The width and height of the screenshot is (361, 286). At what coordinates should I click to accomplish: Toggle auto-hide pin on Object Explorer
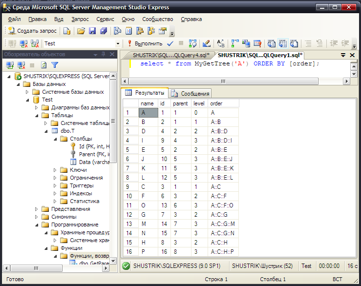(x=104, y=54)
